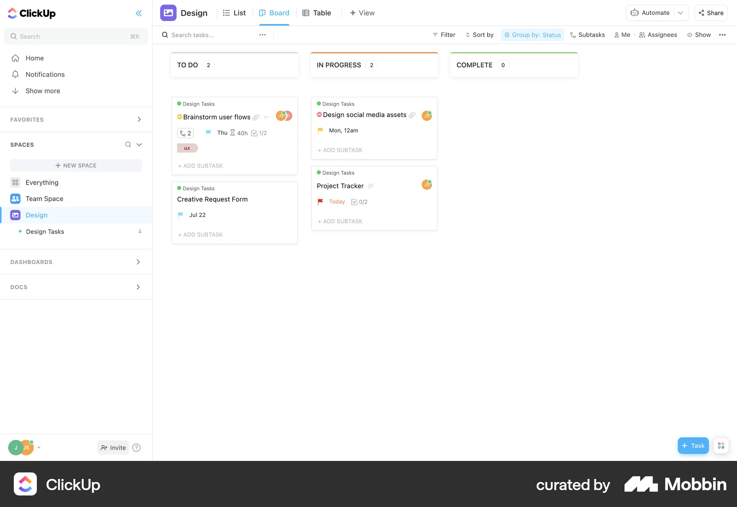This screenshot has width=737, height=507.
Task: Open Notifications from the sidebar
Action: [45, 74]
